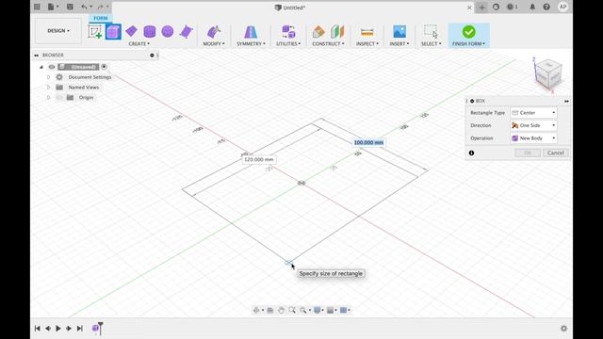Open the Rectangle Type dropdown
Screen dimensions: 603x339
click(533, 113)
